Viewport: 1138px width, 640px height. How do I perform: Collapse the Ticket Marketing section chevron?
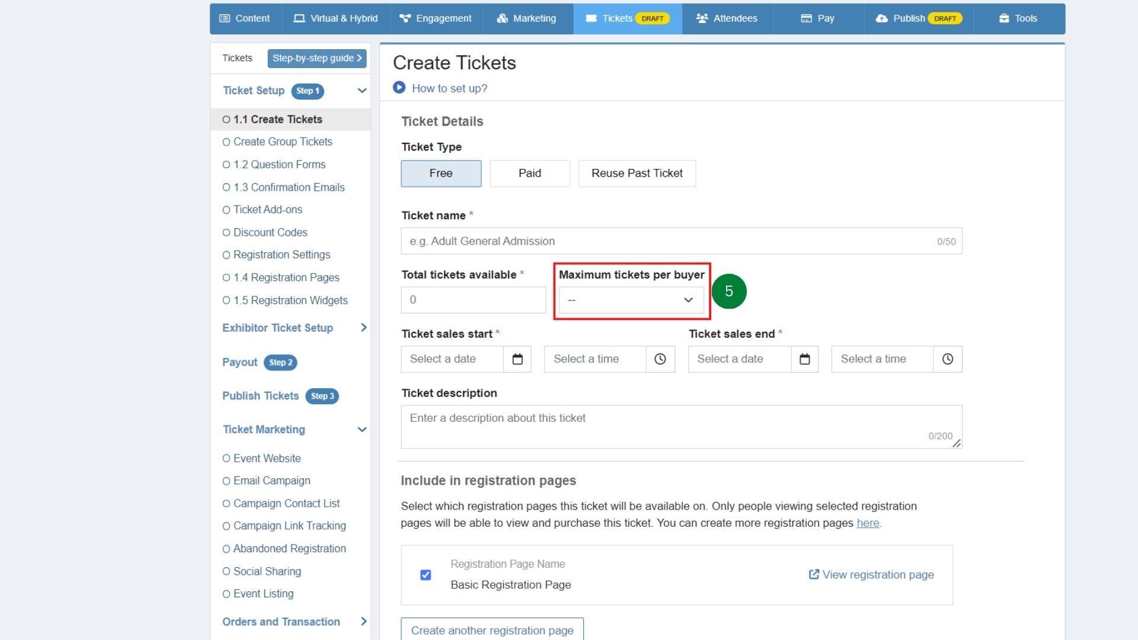click(362, 430)
